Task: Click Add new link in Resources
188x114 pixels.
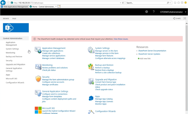Action: [144, 58]
